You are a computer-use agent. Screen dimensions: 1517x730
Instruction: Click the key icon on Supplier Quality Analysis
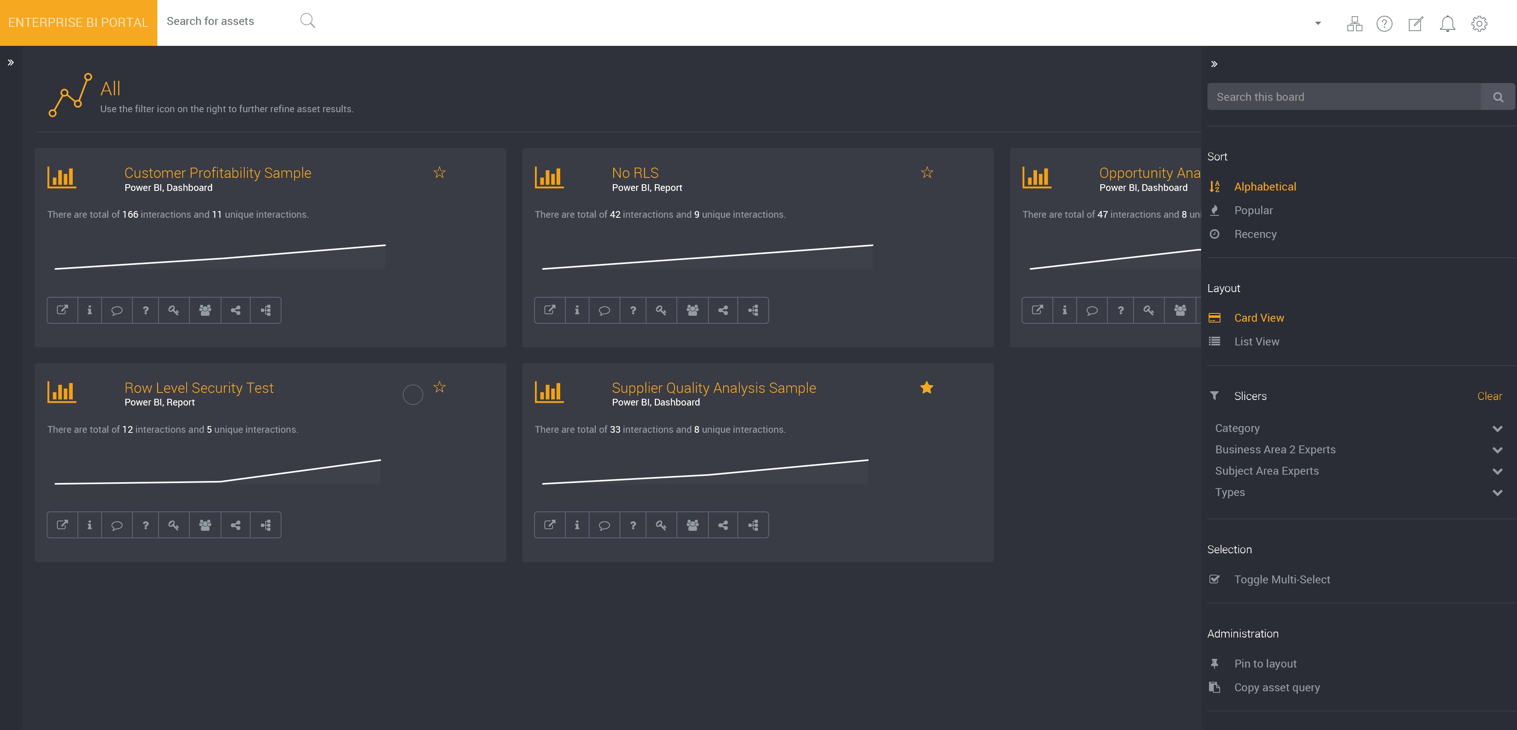661,524
